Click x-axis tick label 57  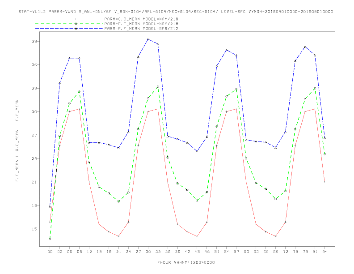[236, 252]
